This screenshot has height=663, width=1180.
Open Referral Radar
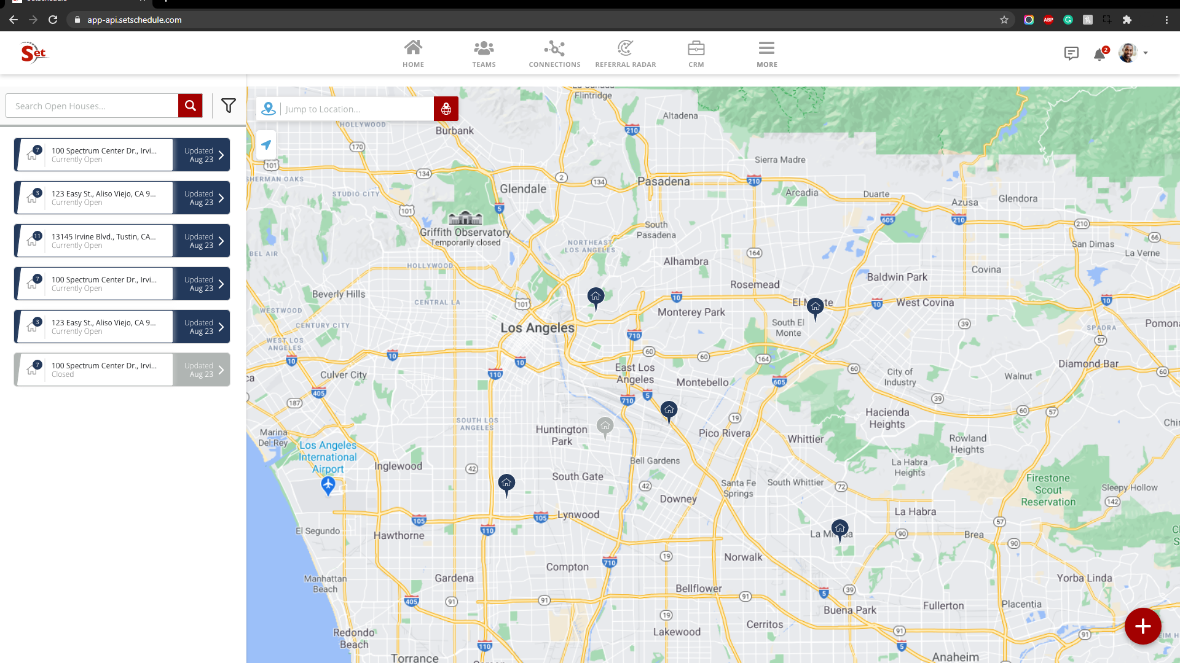pyautogui.click(x=625, y=53)
